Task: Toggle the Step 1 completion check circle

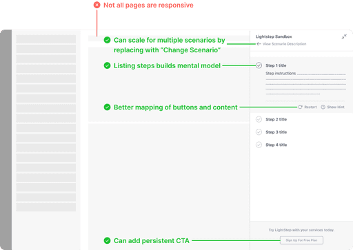Action: 259,65
